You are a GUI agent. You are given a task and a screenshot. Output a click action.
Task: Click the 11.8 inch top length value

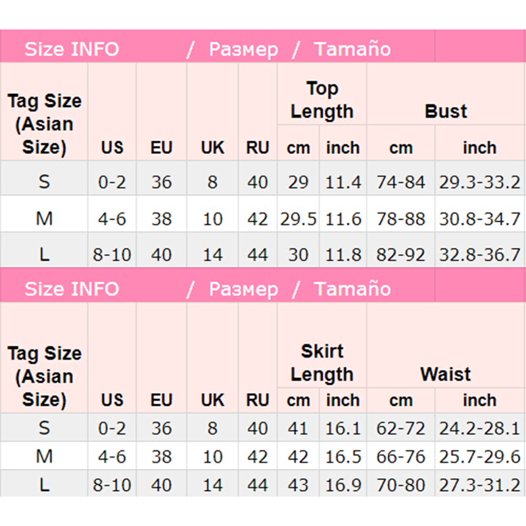343,254
